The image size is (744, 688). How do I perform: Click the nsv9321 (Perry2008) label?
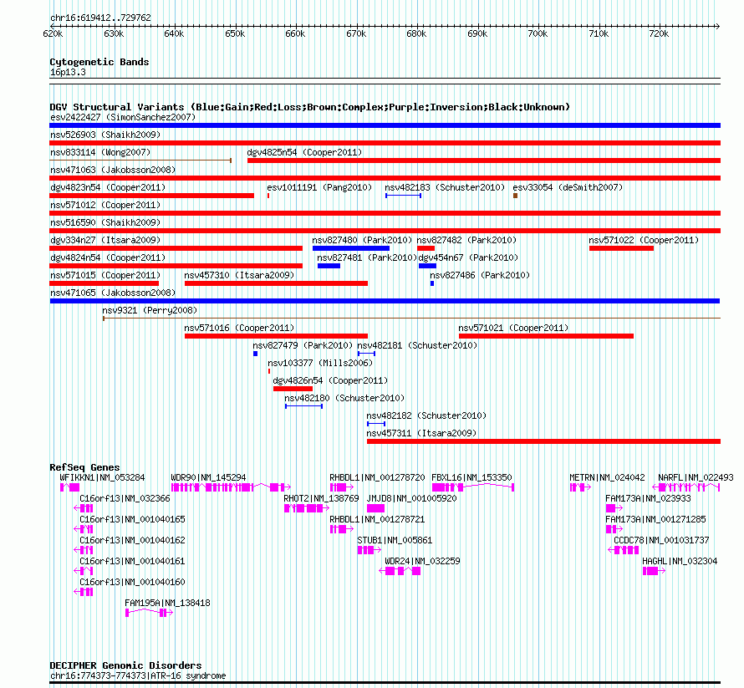point(150,310)
